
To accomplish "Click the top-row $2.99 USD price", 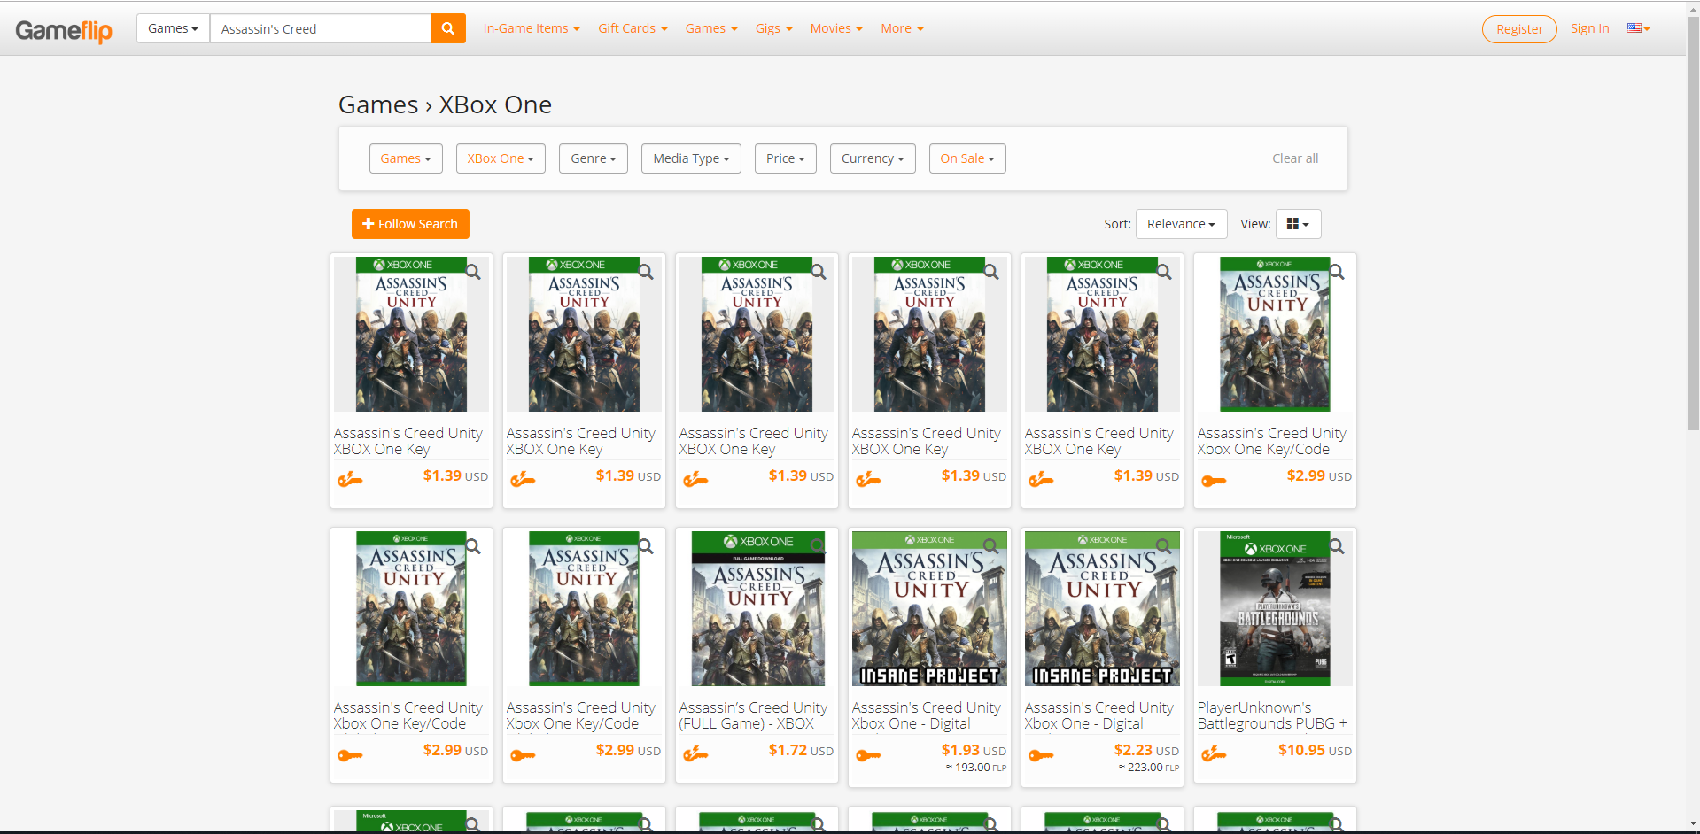I will coord(1319,475).
